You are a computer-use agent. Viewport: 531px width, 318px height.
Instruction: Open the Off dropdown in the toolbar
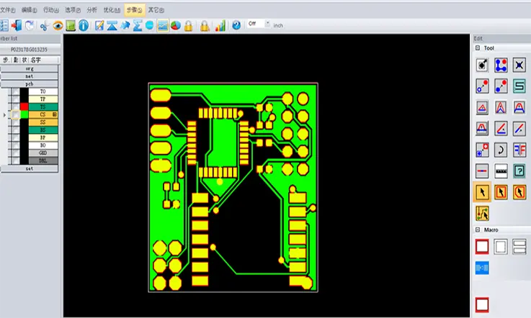click(x=267, y=24)
